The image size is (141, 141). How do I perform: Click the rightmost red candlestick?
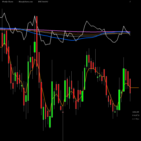point(130,86)
